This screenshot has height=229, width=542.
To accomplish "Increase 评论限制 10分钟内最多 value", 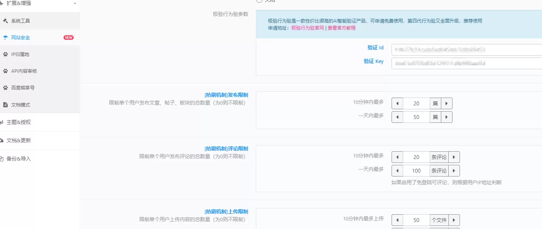I will coord(454,157).
